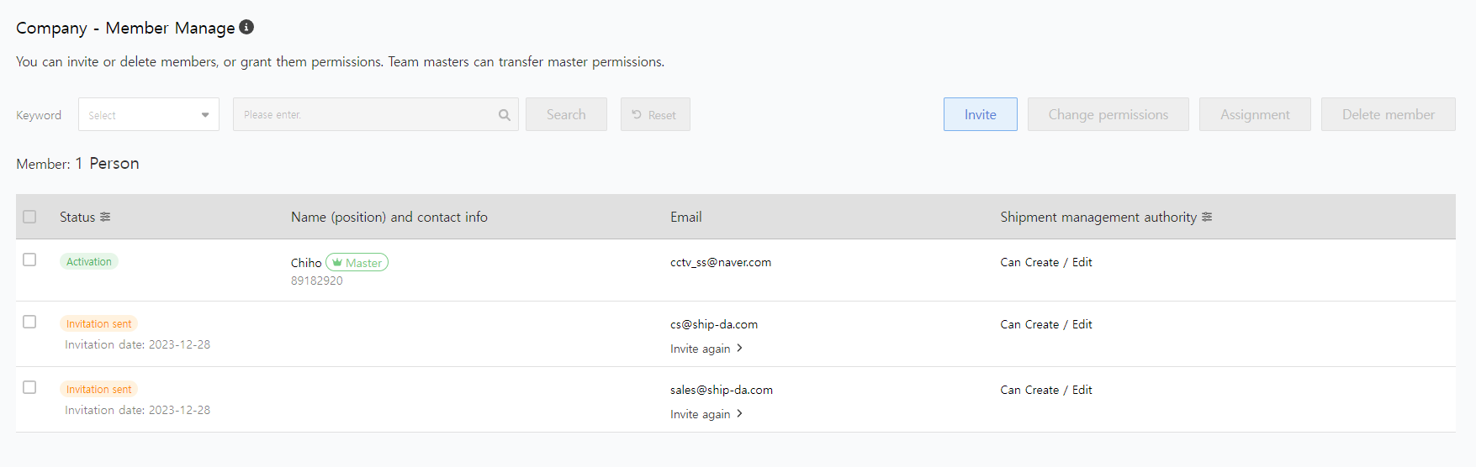
Task: Select the cs@ship-da.com member checkbox
Action: pyautogui.click(x=29, y=322)
